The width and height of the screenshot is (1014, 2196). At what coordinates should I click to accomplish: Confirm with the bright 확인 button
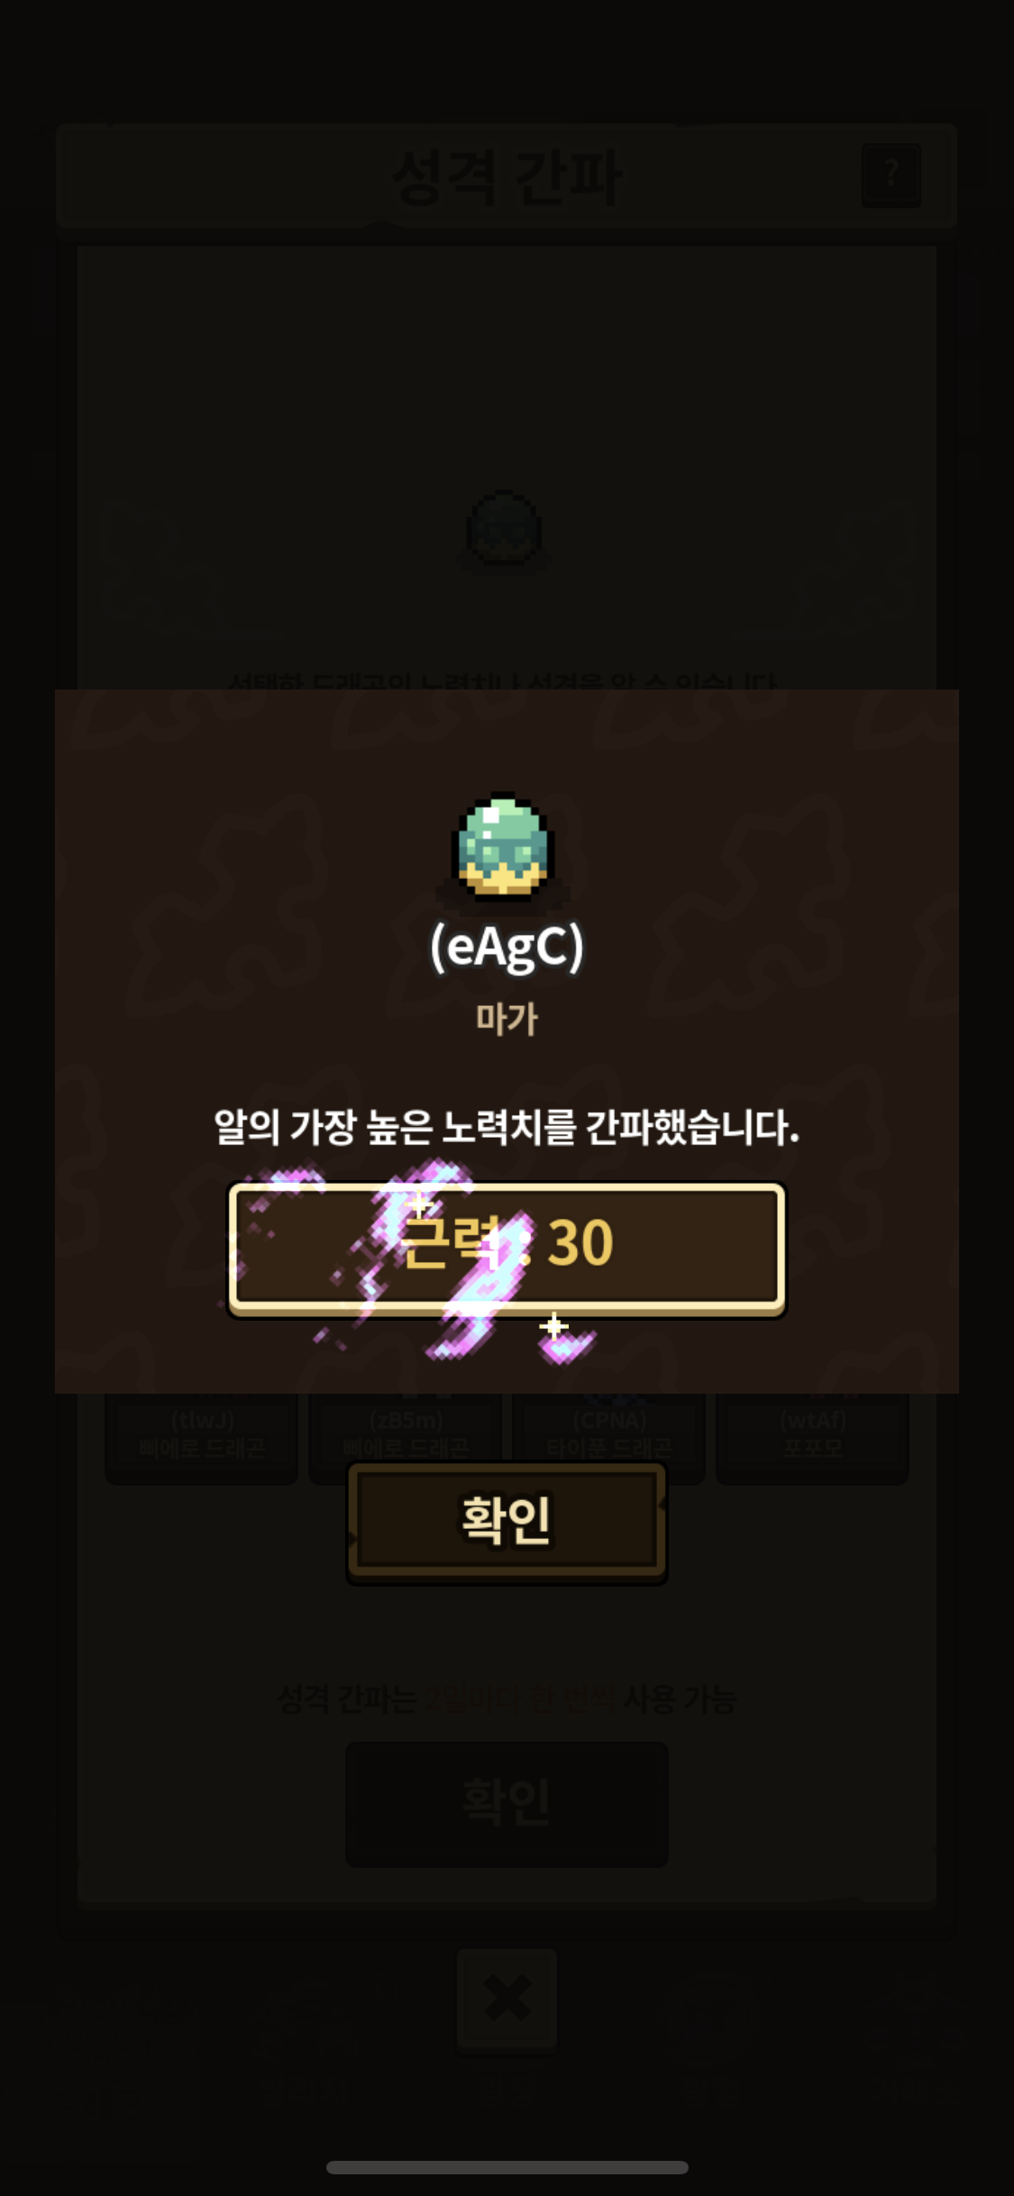[x=507, y=1521]
